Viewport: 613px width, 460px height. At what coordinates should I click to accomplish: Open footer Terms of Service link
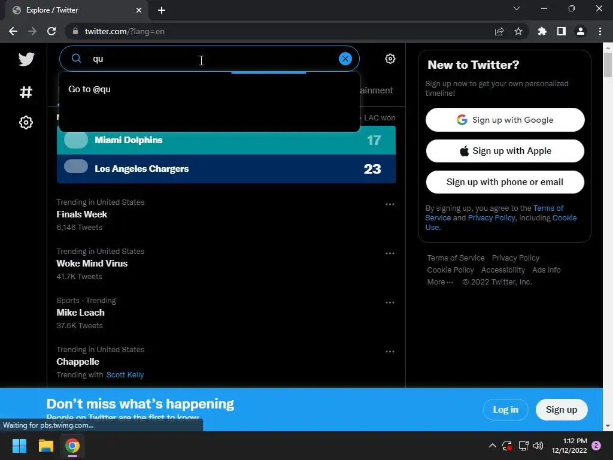[x=456, y=258]
